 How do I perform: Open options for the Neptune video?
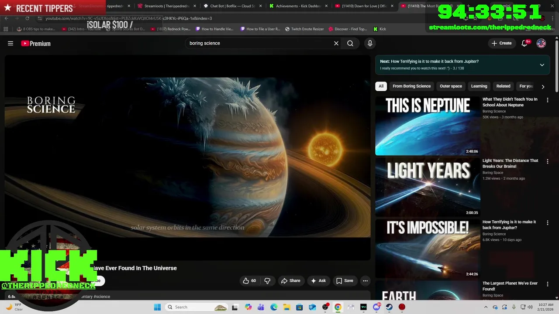tap(548, 100)
